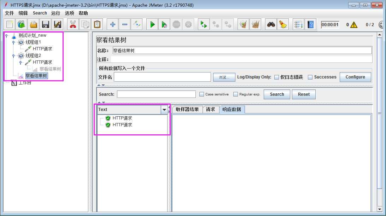Click the Remote Start All icon
The width and height of the screenshot is (386, 216).
204,24
